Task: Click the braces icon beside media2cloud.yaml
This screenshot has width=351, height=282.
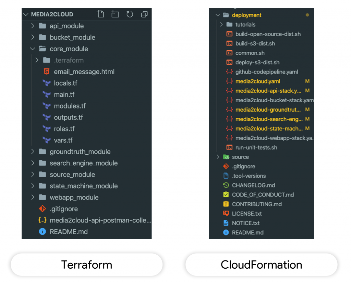Action: coord(230,81)
